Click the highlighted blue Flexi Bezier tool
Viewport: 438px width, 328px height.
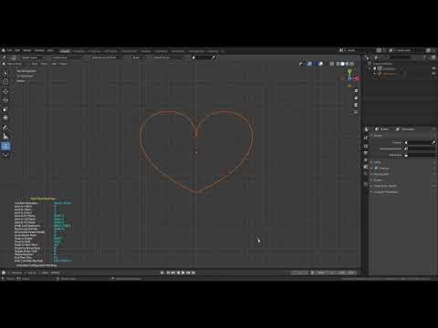coord(5,146)
